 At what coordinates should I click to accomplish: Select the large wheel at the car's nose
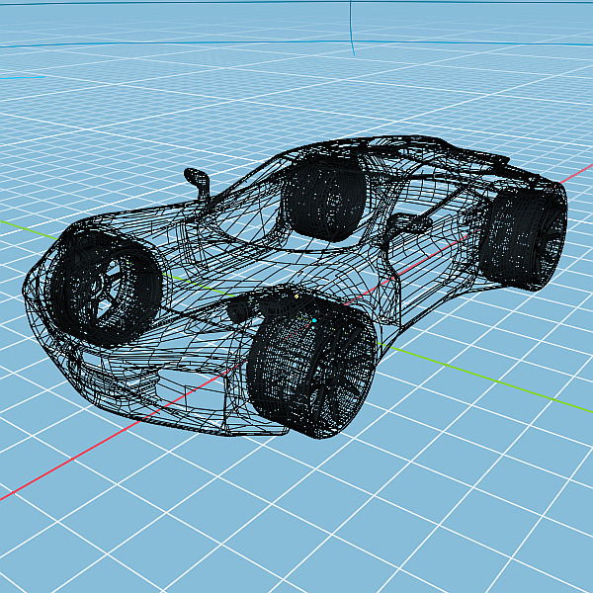pyautogui.click(x=107, y=289)
